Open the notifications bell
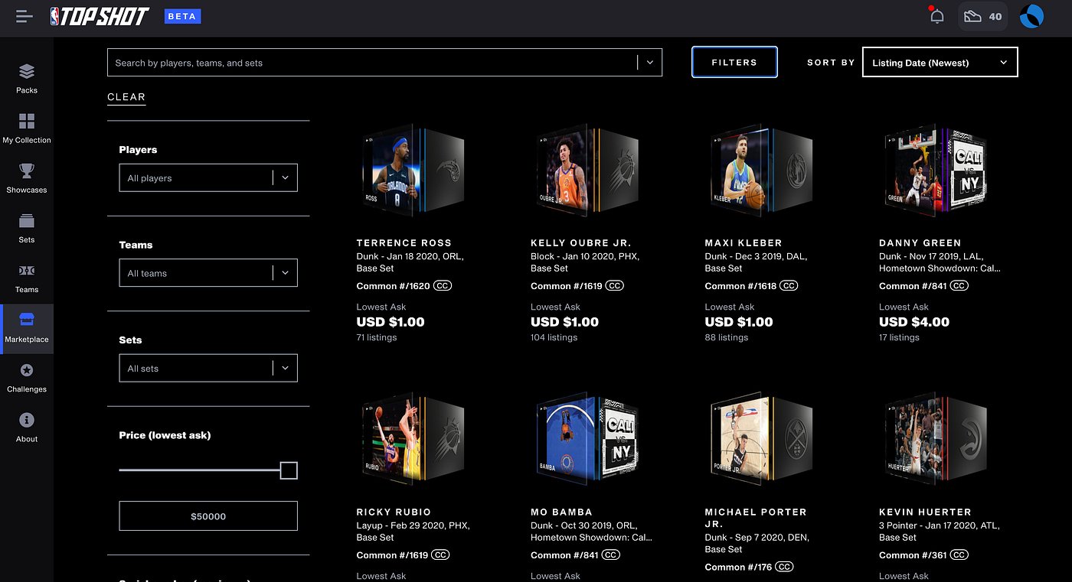 tap(936, 16)
